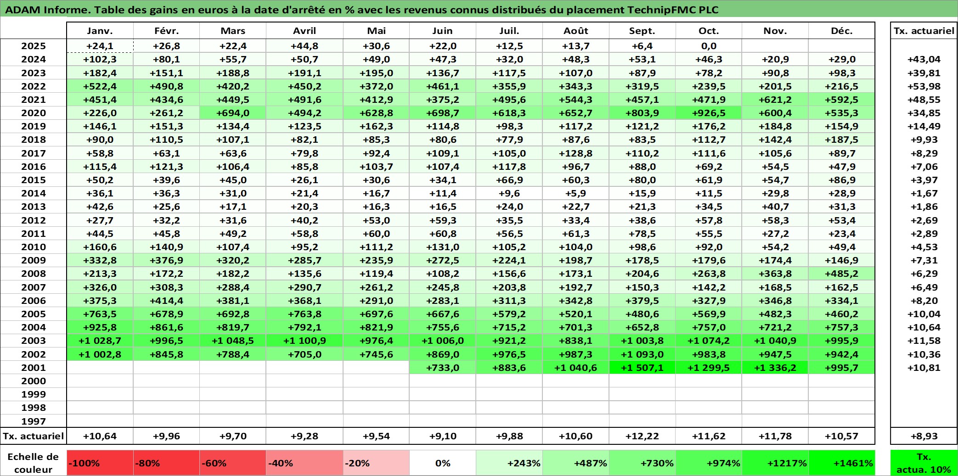Screen dimensions: 958x476
Task: Select cell +5,9 in the 2014 row
Action: 576,193
